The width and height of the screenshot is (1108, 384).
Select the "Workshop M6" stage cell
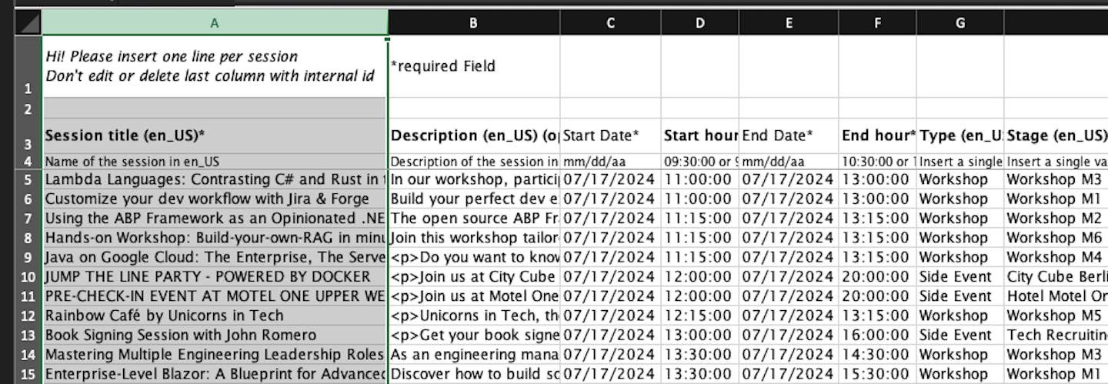point(1056,238)
